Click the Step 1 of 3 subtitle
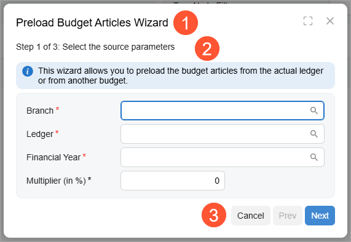This screenshot has height=242, width=351. pos(95,47)
